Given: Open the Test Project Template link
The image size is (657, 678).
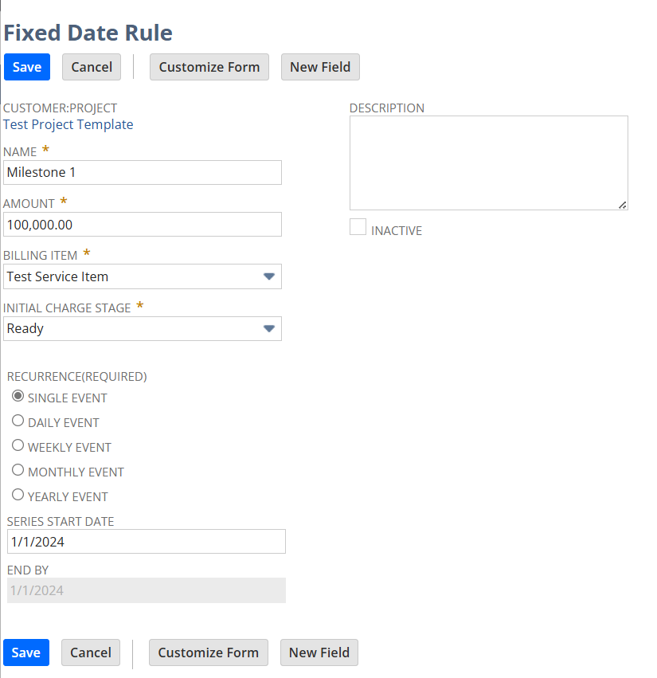Looking at the screenshot, I should 68,124.
